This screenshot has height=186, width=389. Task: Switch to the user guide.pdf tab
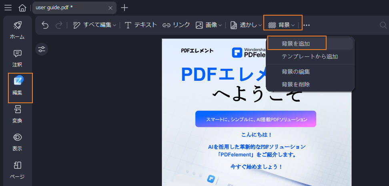click(x=74, y=8)
